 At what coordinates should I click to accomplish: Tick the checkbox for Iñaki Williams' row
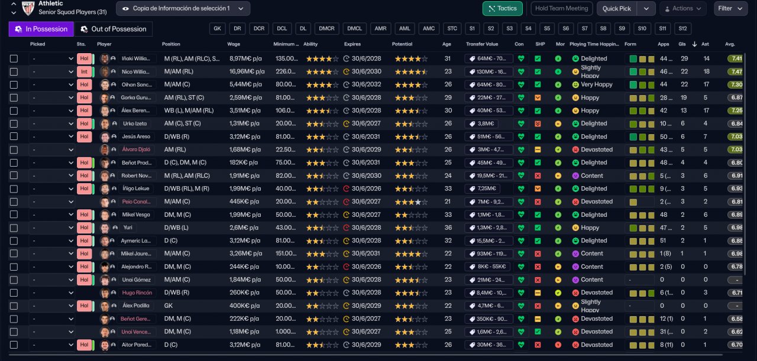coord(14,58)
